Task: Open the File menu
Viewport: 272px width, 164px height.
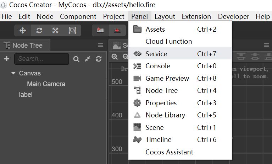Action: point(7,16)
